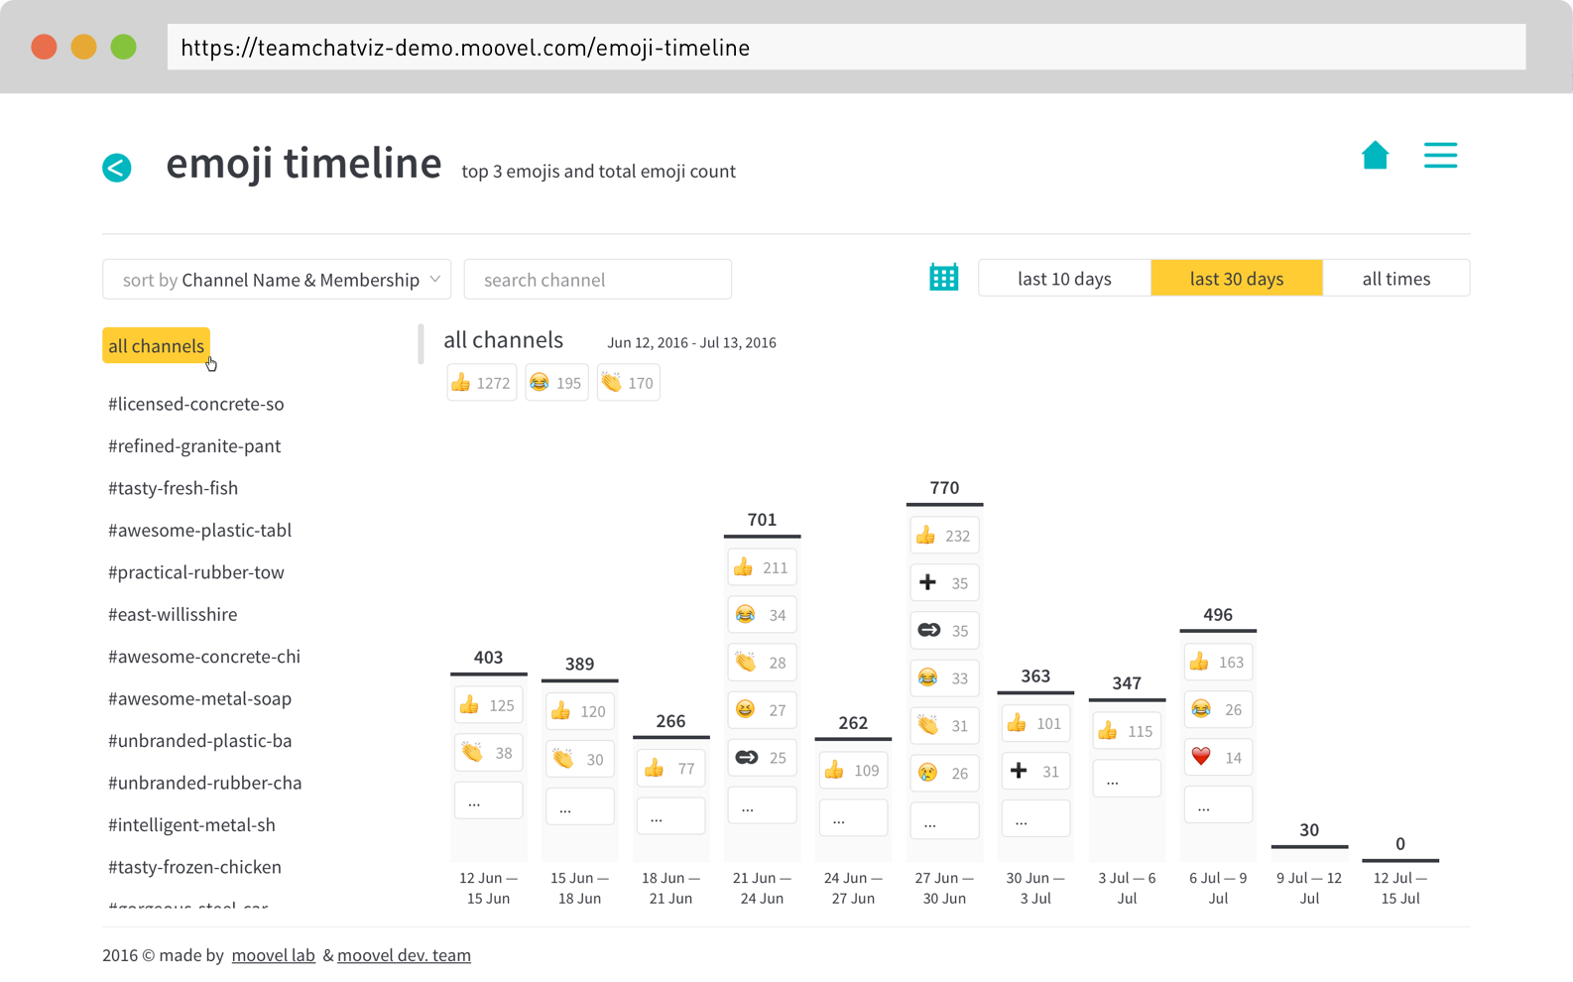The image size is (1573, 982).
Task: Expand the ellipsis below the 403 column
Action: coord(488,799)
